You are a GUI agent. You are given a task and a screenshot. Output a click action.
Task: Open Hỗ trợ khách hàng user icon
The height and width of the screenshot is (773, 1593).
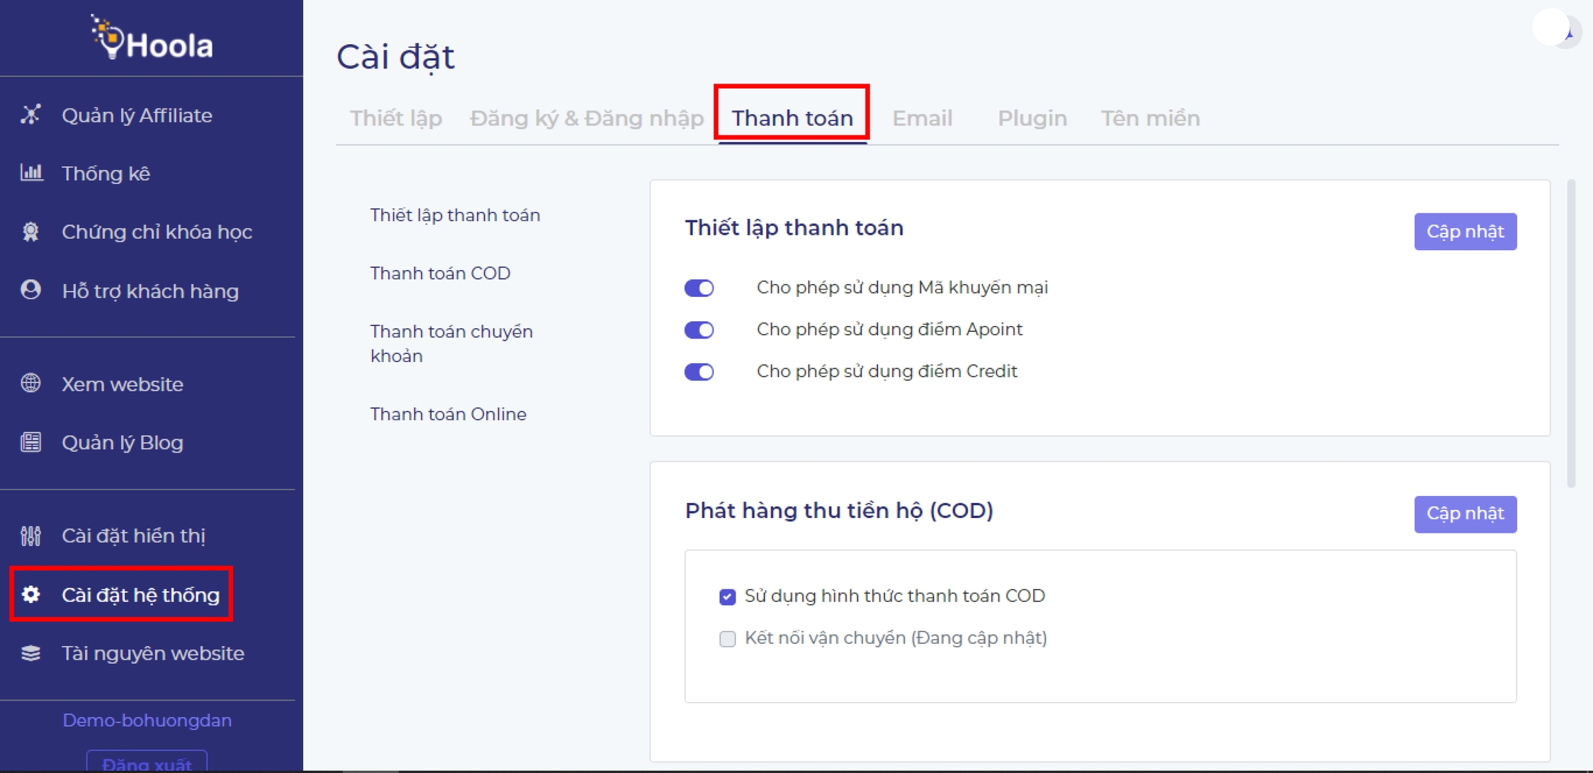pos(30,290)
